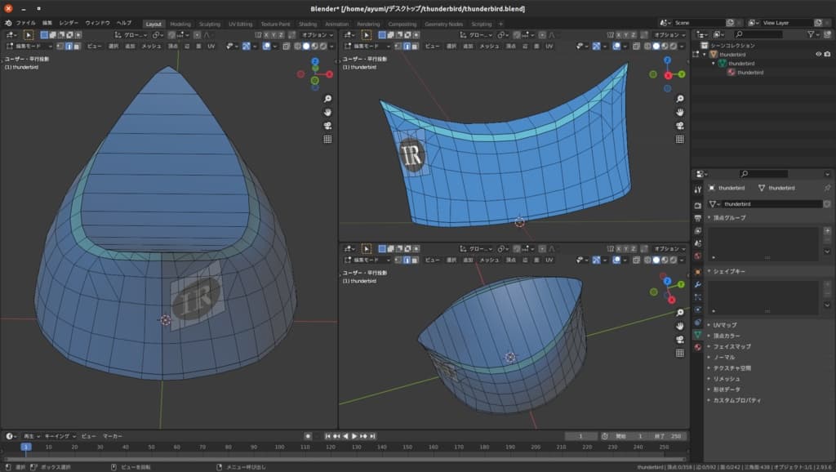Click the zoom magnifier in bottom-right viewport
This screenshot has width=836, height=472.
tap(680, 313)
